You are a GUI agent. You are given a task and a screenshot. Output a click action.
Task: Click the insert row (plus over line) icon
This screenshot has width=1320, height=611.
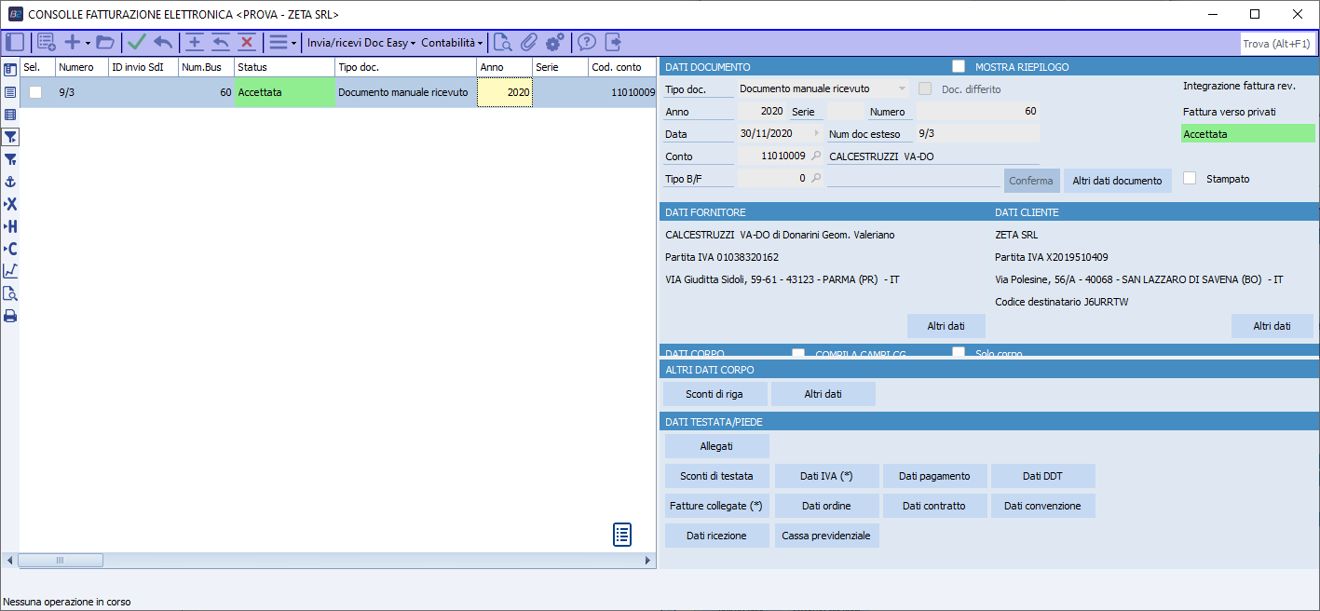pyautogui.click(x=195, y=42)
